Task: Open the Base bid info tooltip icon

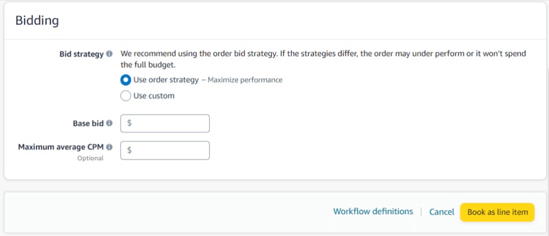Action: pyautogui.click(x=109, y=123)
